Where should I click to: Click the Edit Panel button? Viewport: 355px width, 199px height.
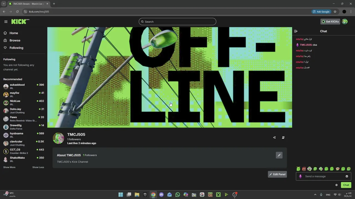point(277,174)
